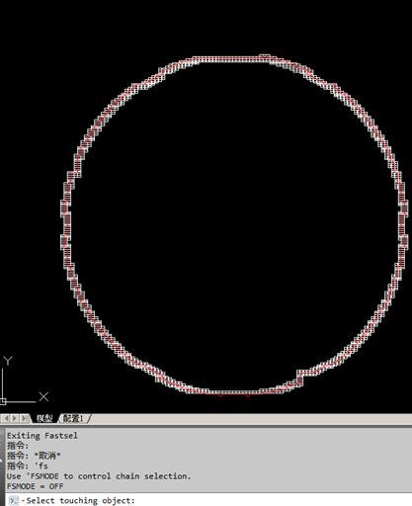
Task: Open the command line recent commands icon
Action: click(14, 501)
